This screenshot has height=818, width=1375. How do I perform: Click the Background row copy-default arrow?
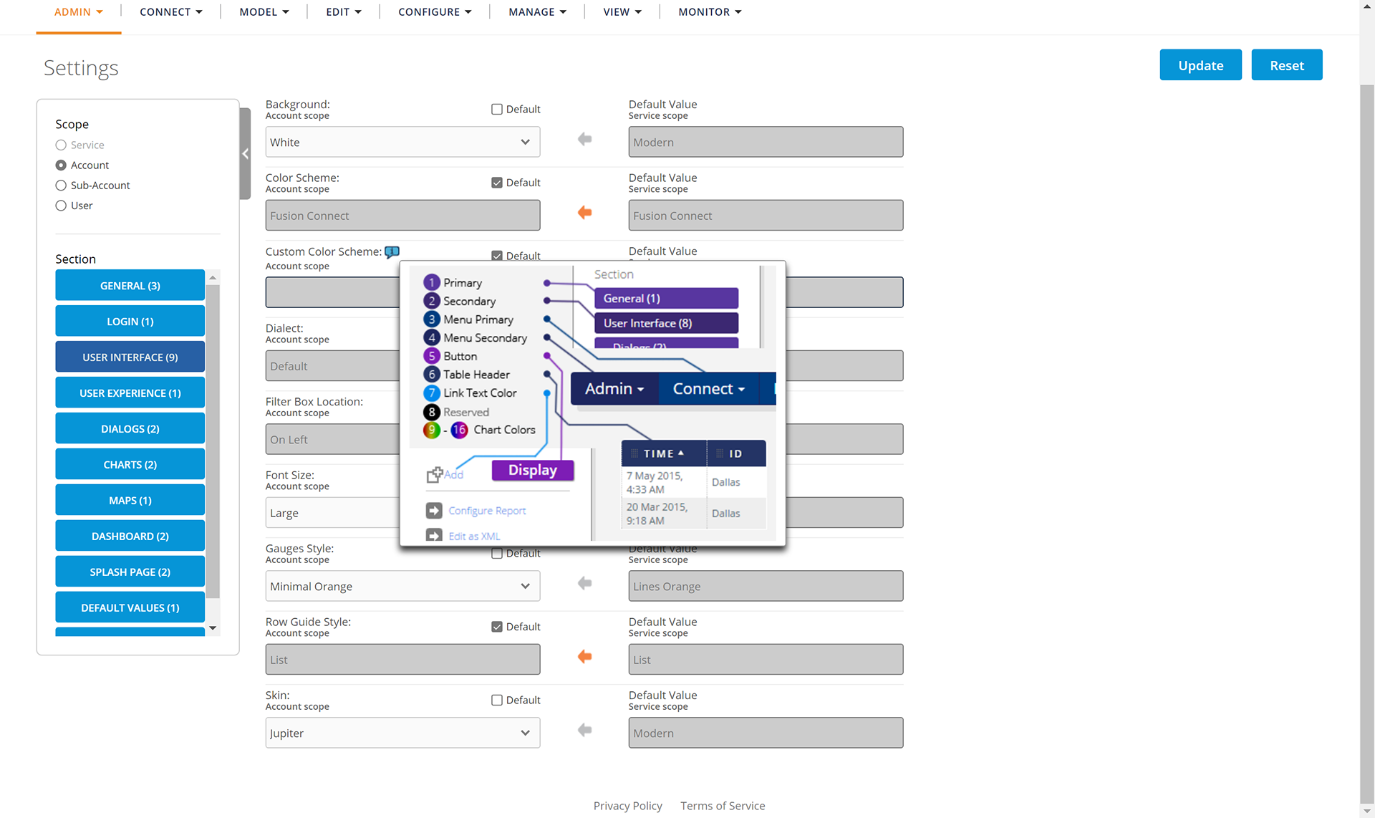point(584,139)
